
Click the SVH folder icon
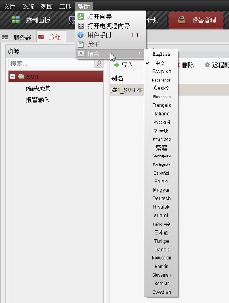click(x=21, y=76)
